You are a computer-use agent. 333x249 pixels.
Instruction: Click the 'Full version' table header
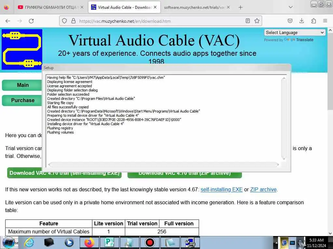[179, 224]
